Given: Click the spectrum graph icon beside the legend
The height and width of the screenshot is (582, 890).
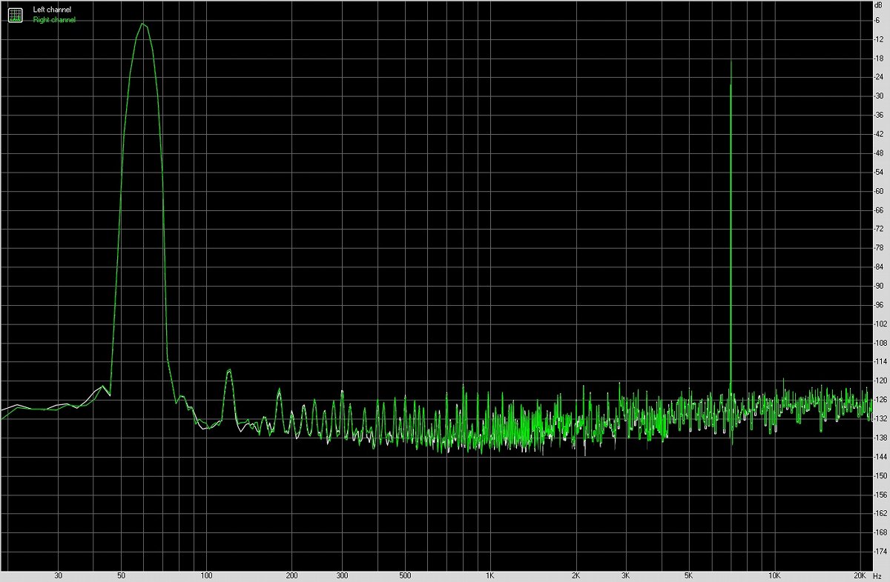Looking at the screenshot, I should click(15, 15).
